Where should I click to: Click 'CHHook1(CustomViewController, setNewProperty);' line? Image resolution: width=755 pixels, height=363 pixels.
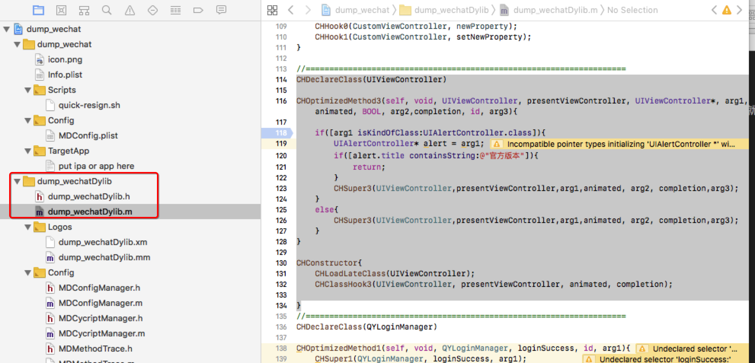[423, 37]
